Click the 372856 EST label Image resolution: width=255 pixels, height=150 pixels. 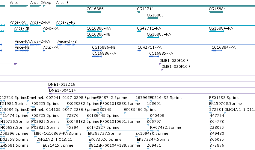(x=217, y=146)
